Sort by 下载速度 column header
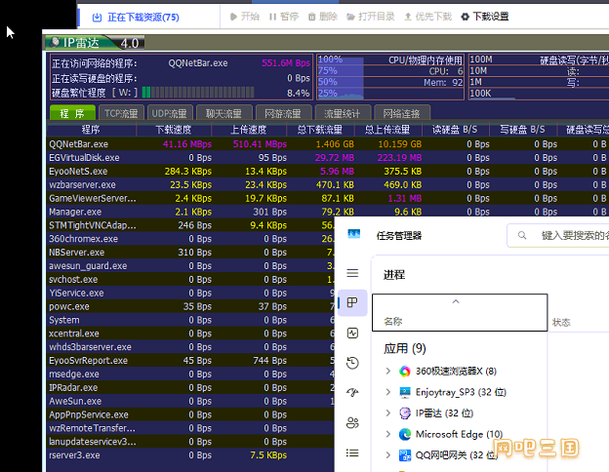Screen dimensions: 609x472 [174, 130]
